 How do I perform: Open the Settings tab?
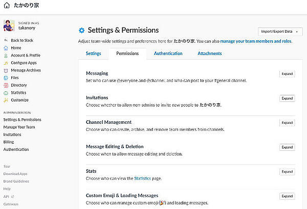coord(93,54)
